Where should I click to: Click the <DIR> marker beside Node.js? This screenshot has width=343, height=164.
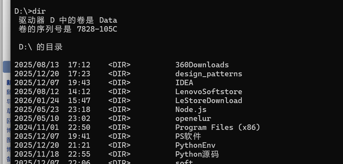(x=119, y=109)
